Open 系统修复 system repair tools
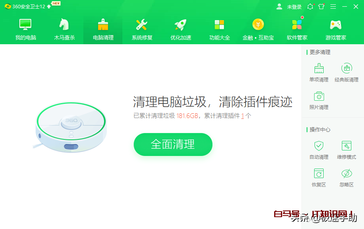364x229 pixels. coord(142,29)
